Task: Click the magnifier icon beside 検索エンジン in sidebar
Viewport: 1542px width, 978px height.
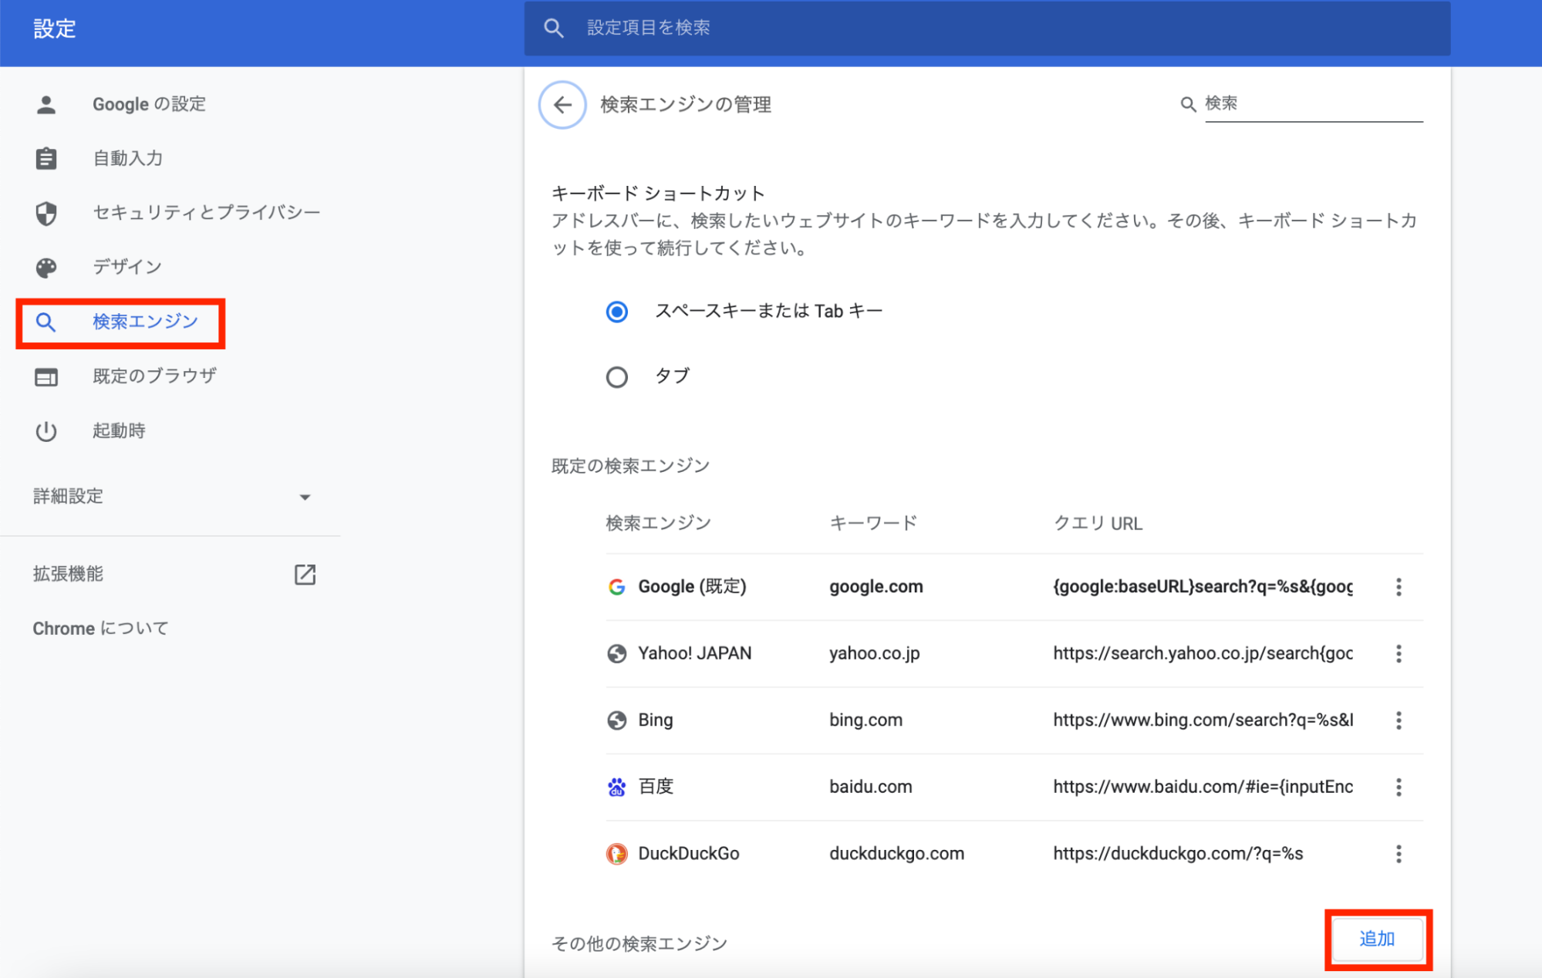Action: point(46,322)
